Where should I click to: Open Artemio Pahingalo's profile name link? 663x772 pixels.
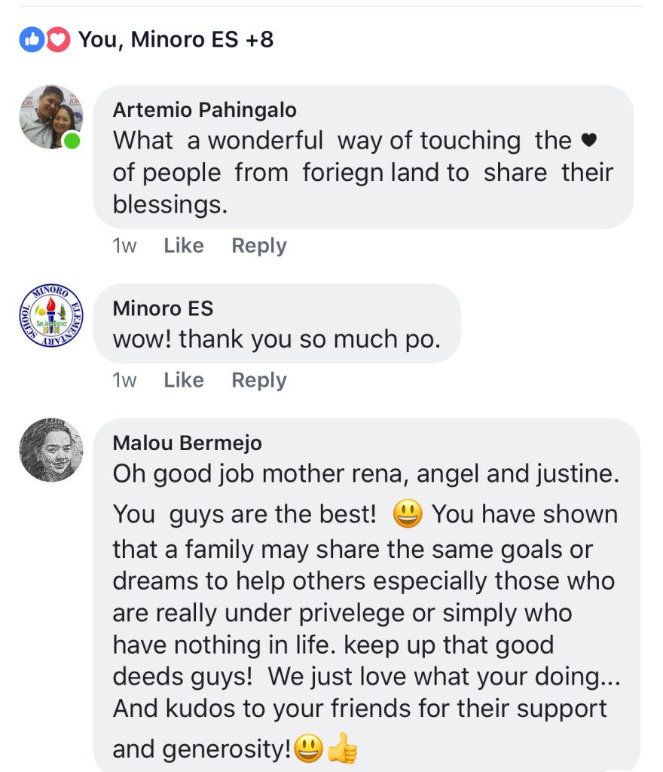click(x=204, y=110)
